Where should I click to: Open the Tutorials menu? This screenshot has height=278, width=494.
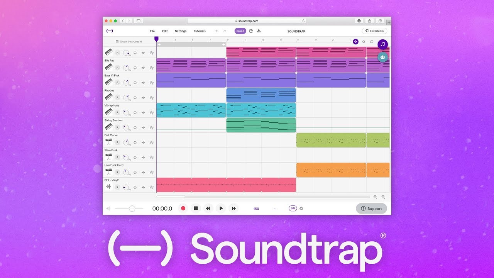pos(200,31)
